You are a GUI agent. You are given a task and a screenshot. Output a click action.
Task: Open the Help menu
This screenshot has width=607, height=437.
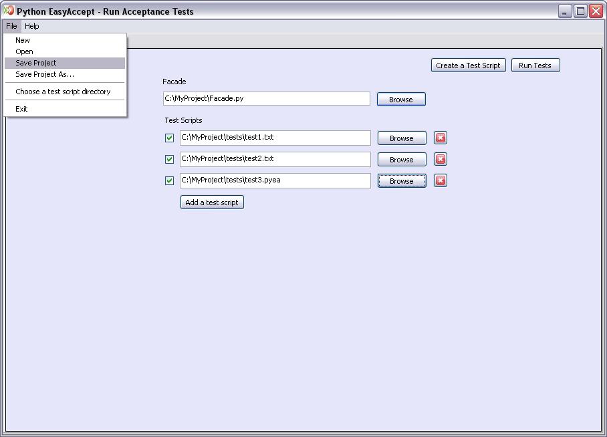click(32, 26)
